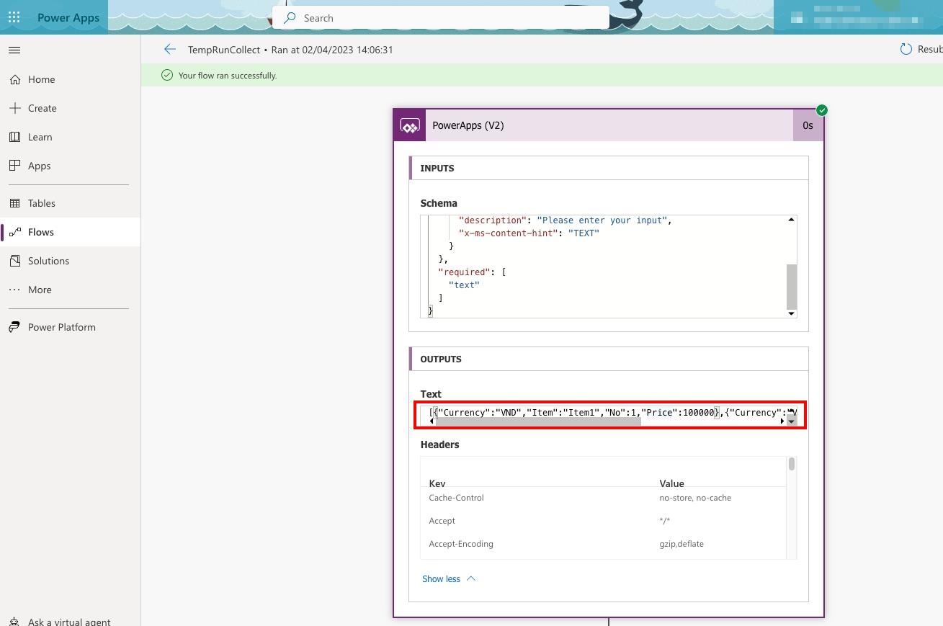The height and width of the screenshot is (626, 943).
Task: Click the green success badge on the card
Action: (822, 110)
